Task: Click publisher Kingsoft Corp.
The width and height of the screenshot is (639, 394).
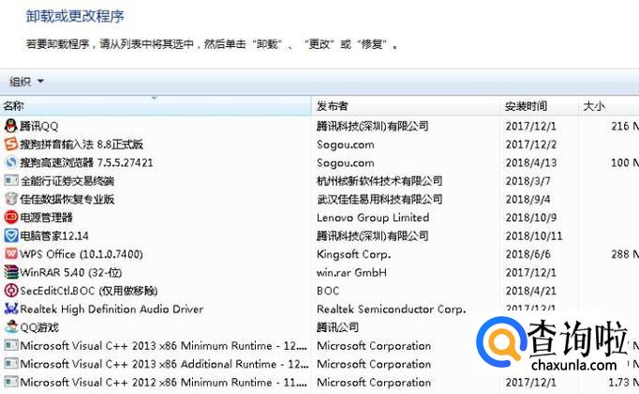Action: (x=354, y=254)
